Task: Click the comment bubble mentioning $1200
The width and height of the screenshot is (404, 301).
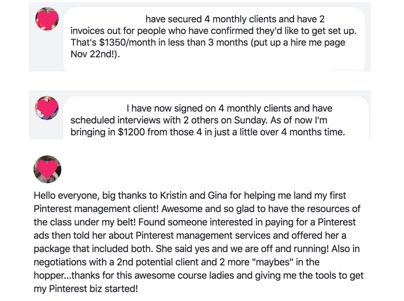Action: [x=216, y=118]
